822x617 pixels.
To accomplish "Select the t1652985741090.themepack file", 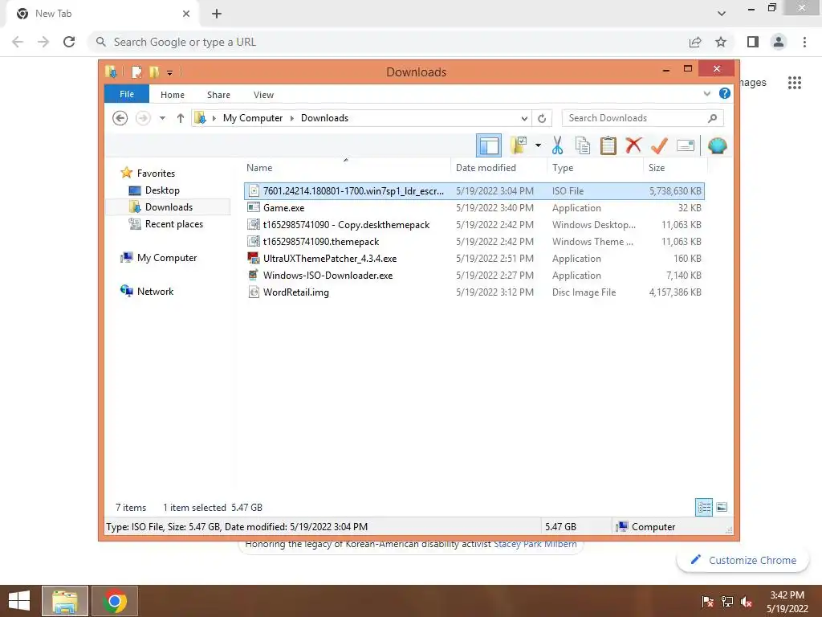I will pos(474,241).
